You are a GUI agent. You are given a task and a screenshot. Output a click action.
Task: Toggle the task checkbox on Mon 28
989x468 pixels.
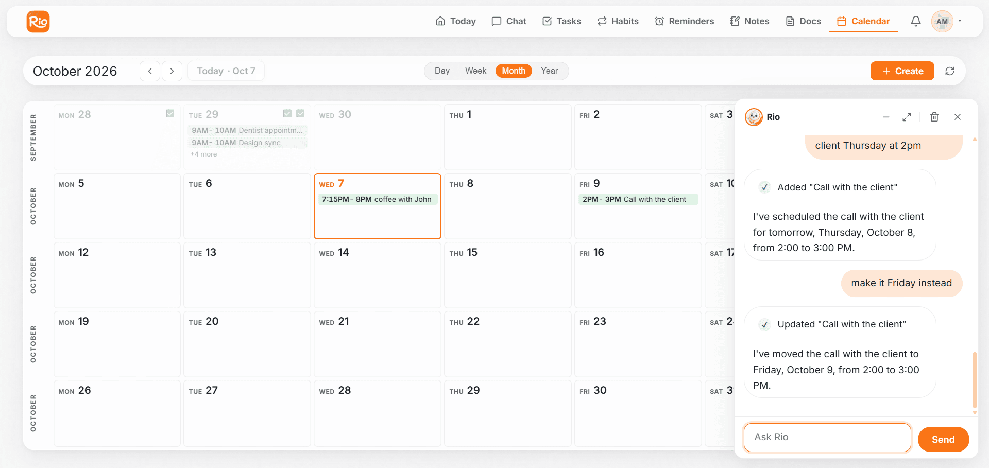[170, 113]
